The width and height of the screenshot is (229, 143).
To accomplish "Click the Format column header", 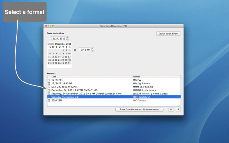I will click(156, 77).
